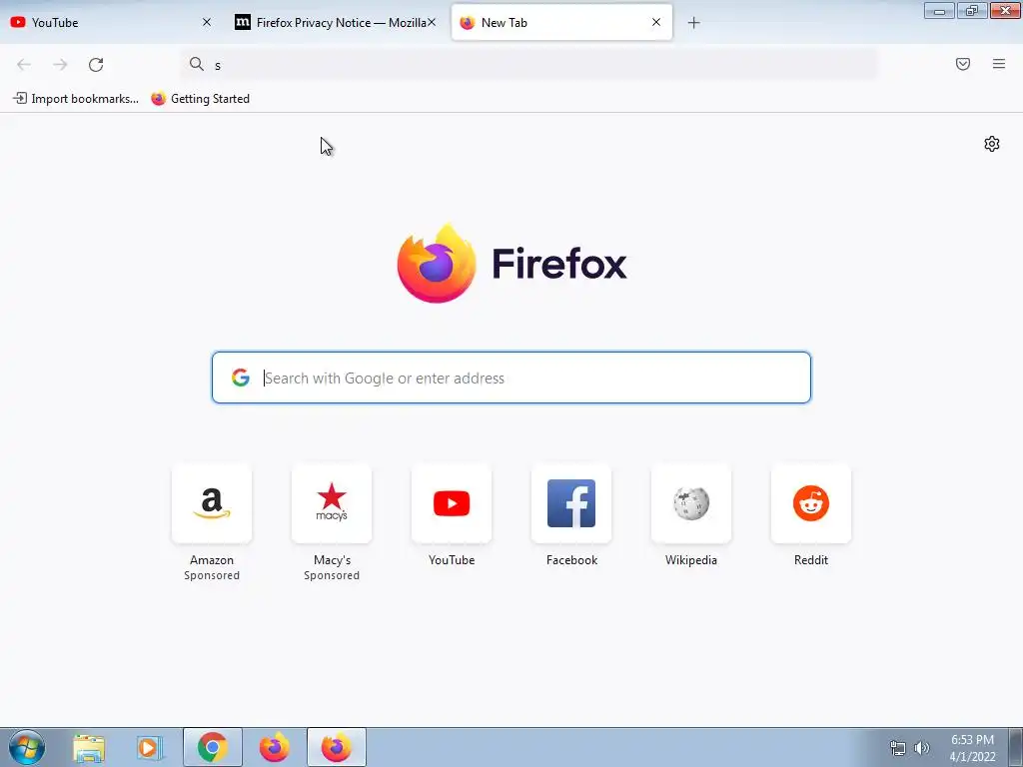Click the magnifier icon in the address bar
This screenshot has width=1023, height=767.
[197, 64]
